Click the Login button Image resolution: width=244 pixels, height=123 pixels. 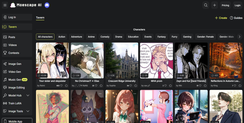pyautogui.click(x=237, y=5)
